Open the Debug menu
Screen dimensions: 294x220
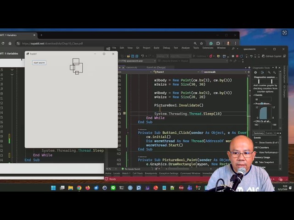pos(166,48)
